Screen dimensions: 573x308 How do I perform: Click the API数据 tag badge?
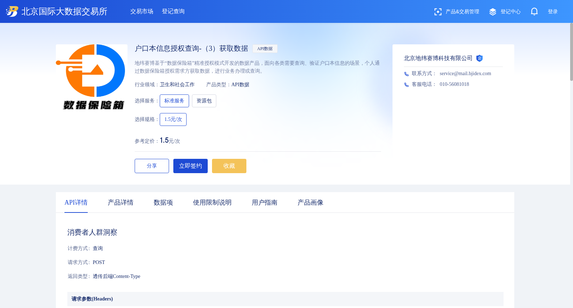(265, 49)
